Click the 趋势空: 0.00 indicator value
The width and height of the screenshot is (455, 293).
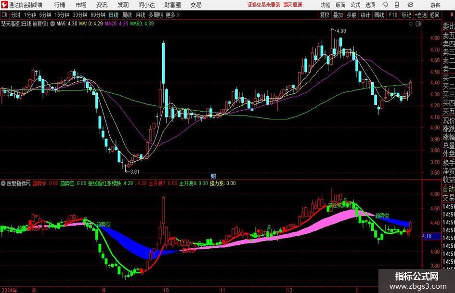pyautogui.click(x=73, y=183)
